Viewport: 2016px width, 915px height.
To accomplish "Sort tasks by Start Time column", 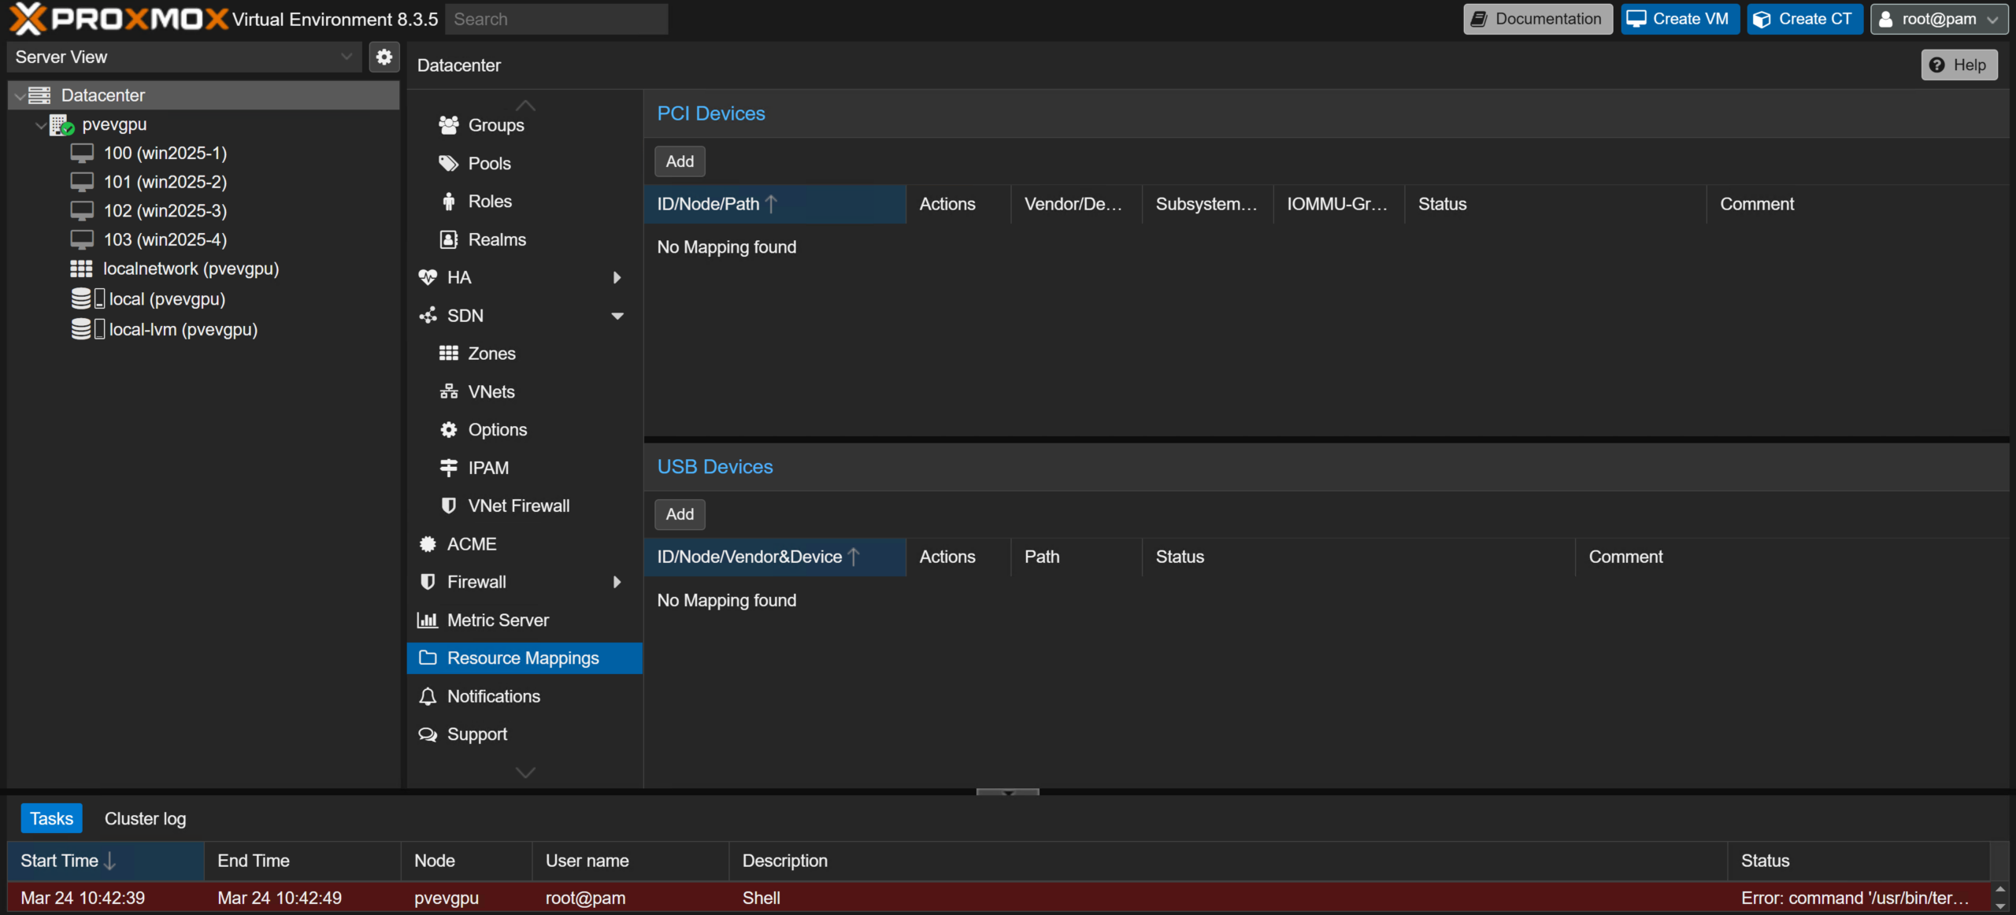I will point(106,861).
